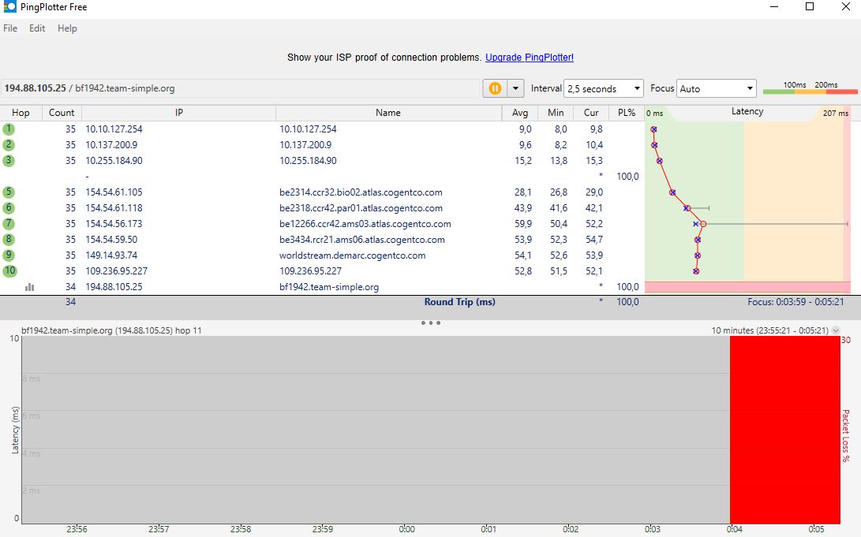Click the 0:04 time label on timeline axis
Screen dimensions: 861x537
coord(734,529)
